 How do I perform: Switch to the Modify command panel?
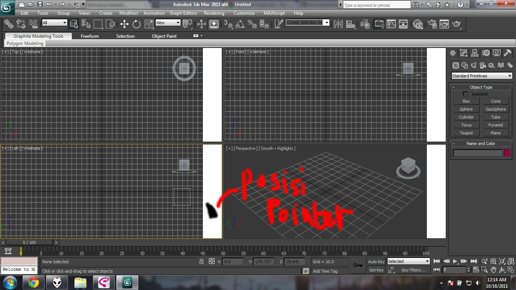tap(464, 53)
